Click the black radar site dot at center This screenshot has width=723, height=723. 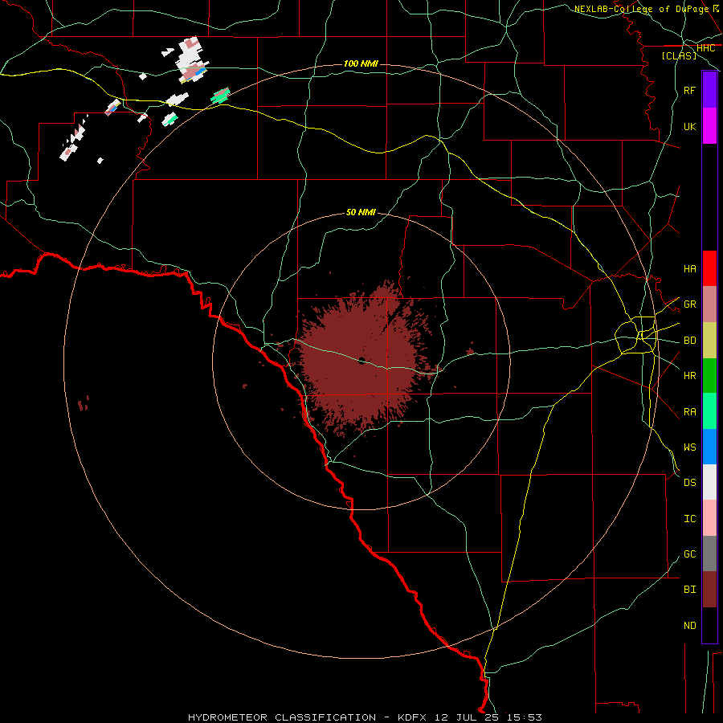(361, 361)
